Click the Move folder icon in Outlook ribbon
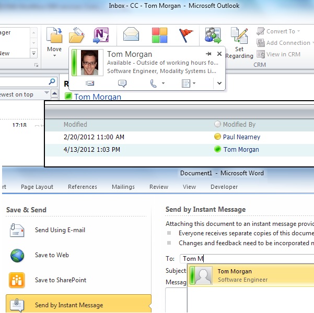The height and width of the screenshot is (313, 314). [54, 35]
